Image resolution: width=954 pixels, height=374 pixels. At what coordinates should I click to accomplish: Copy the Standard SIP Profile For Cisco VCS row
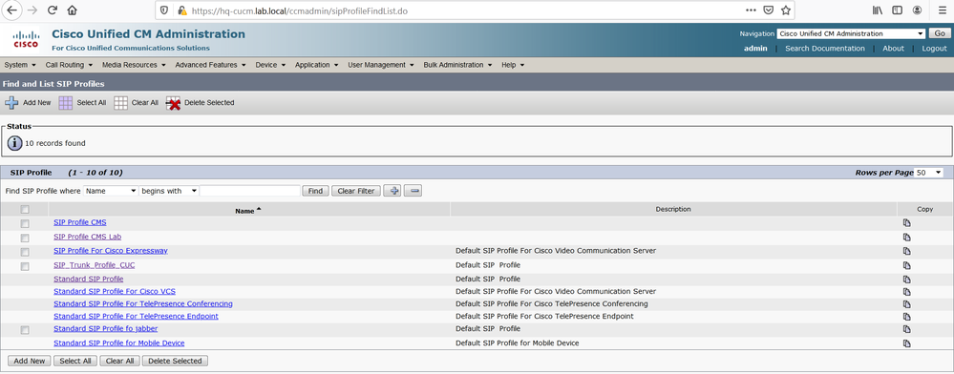[x=906, y=292]
